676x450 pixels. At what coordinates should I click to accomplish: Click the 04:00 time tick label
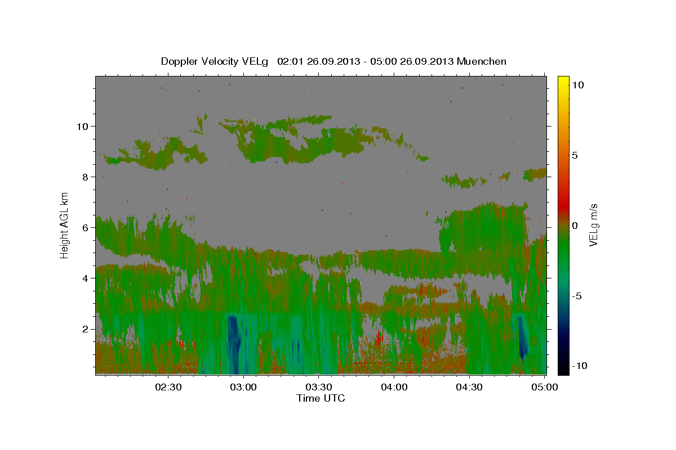tap(394, 388)
